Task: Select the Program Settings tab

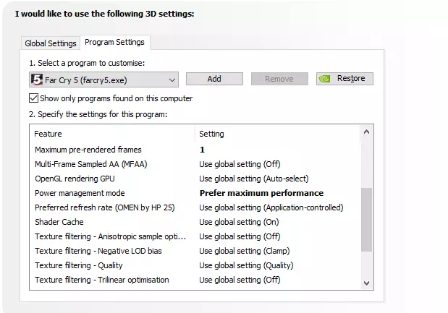Action: 114,43
